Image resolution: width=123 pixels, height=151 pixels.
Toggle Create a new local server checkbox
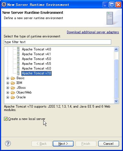coord(6,119)
